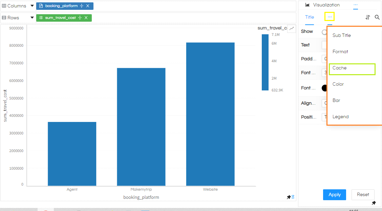Click the Agent bar in the chart

point(72,154)
